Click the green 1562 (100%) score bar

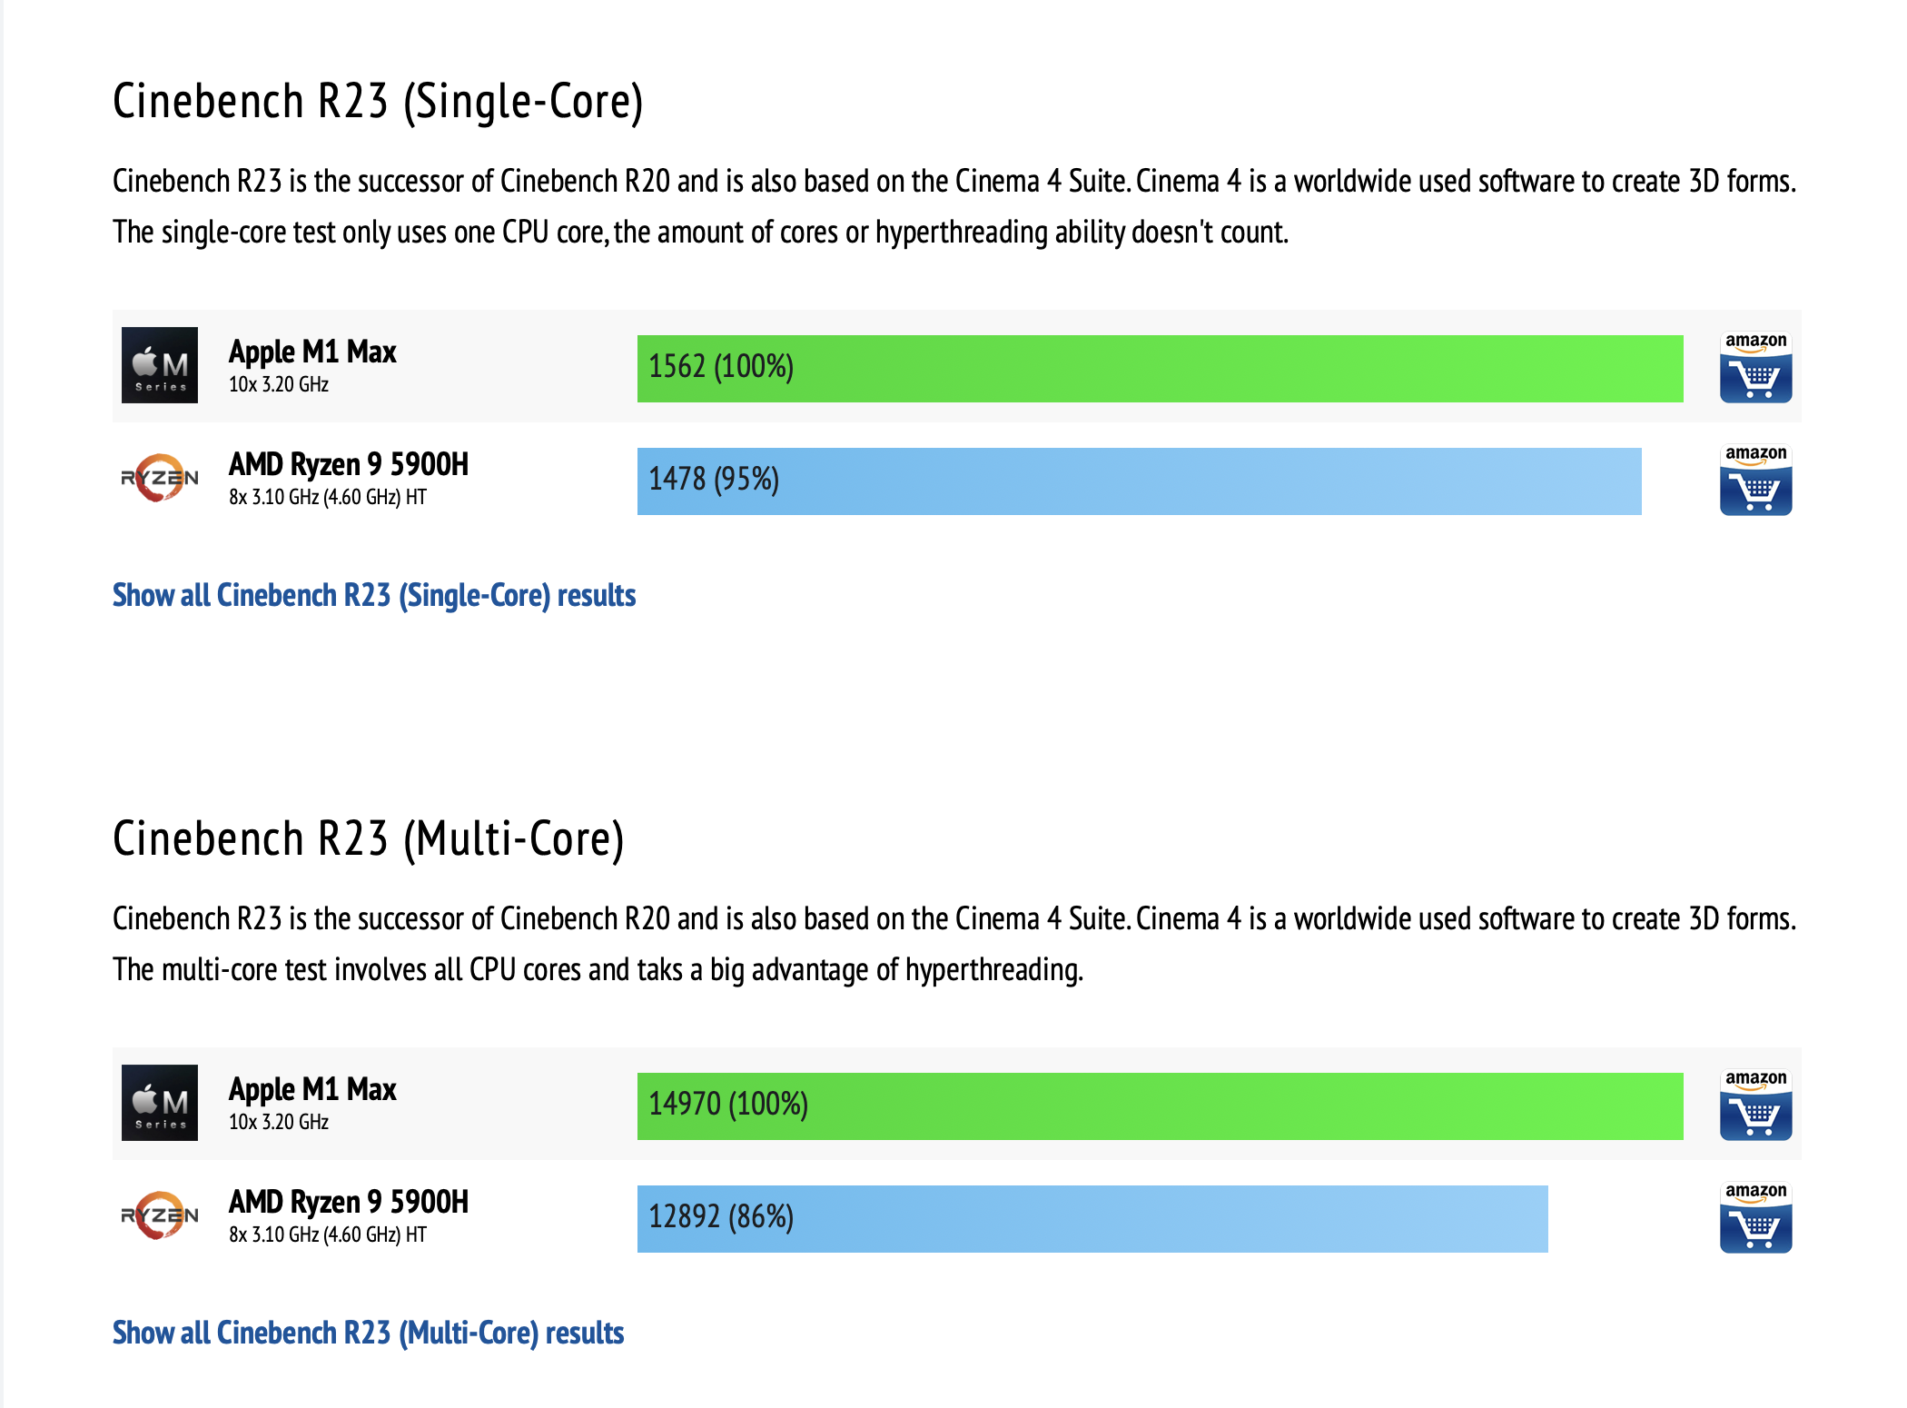(1160, 369)
